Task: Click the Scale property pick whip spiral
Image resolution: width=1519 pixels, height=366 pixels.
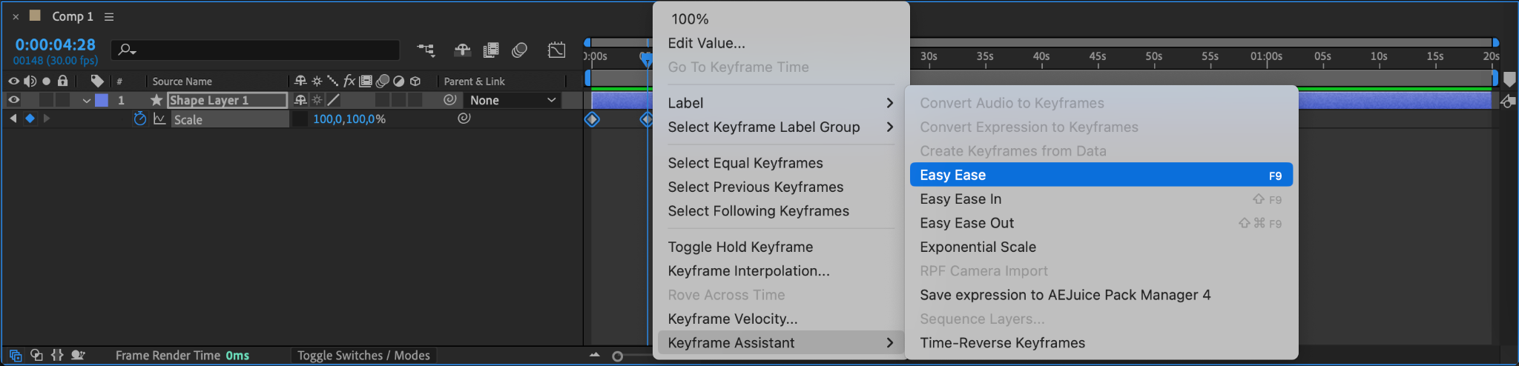Action: point(464,119)
